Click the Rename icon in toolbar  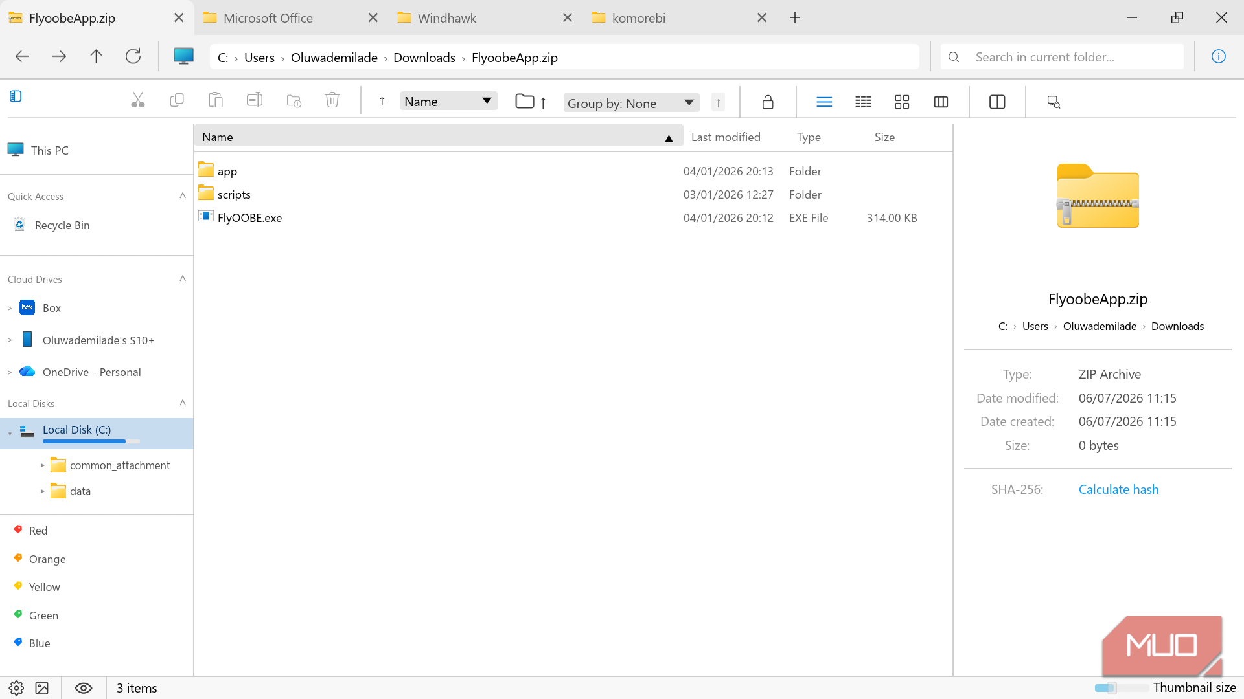point(255,100)
